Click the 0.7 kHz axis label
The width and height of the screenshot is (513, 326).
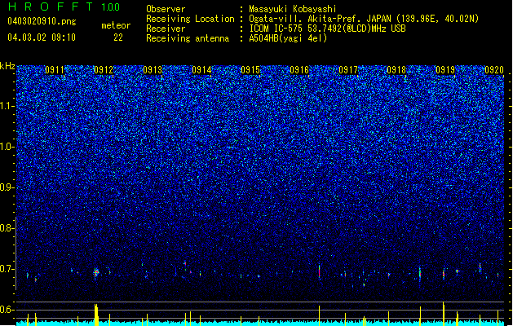[7, 269]
